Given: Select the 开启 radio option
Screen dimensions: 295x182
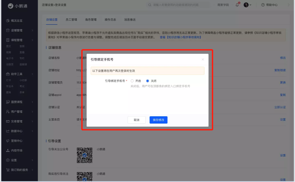Looking at the screenshot, I should [x=132, y=81].
